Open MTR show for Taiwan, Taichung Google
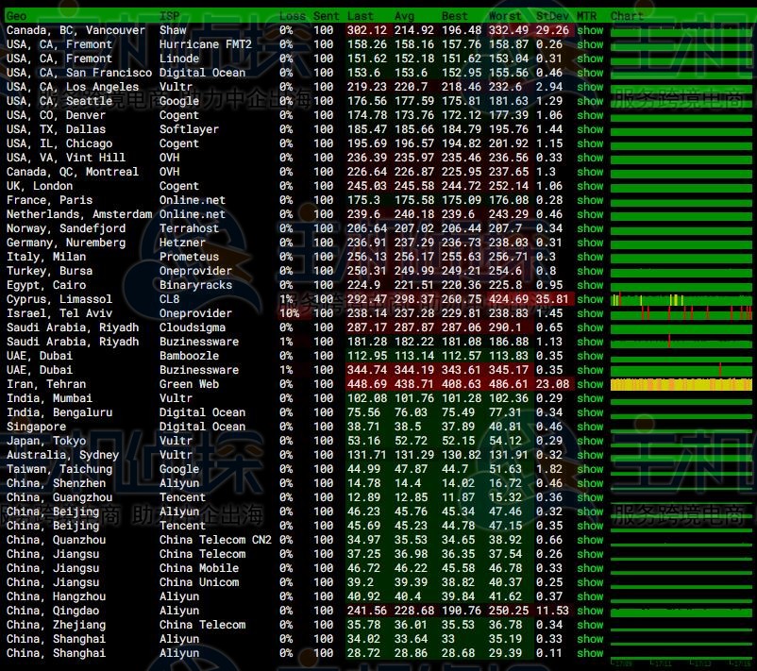Screen dimensions: 757x671 (590, 469)
